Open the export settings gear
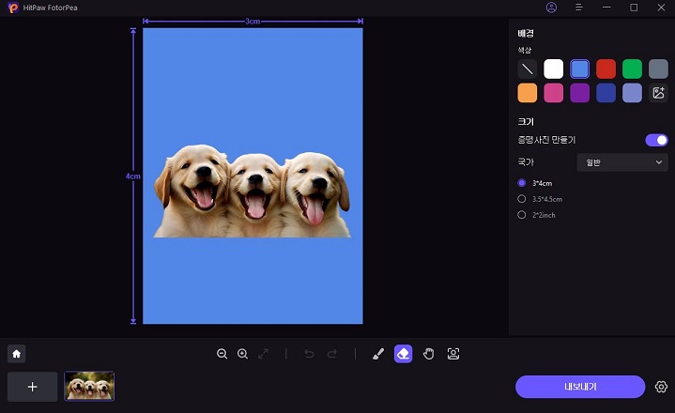 (661, 387)
